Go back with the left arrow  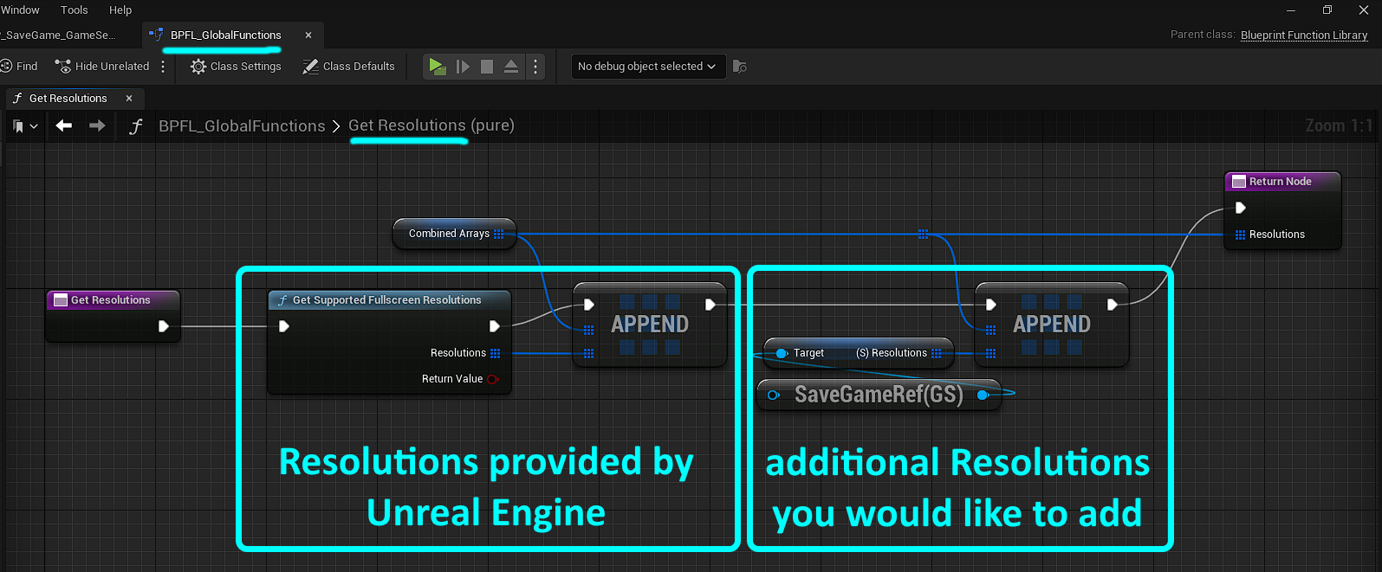tap(63, 125)
